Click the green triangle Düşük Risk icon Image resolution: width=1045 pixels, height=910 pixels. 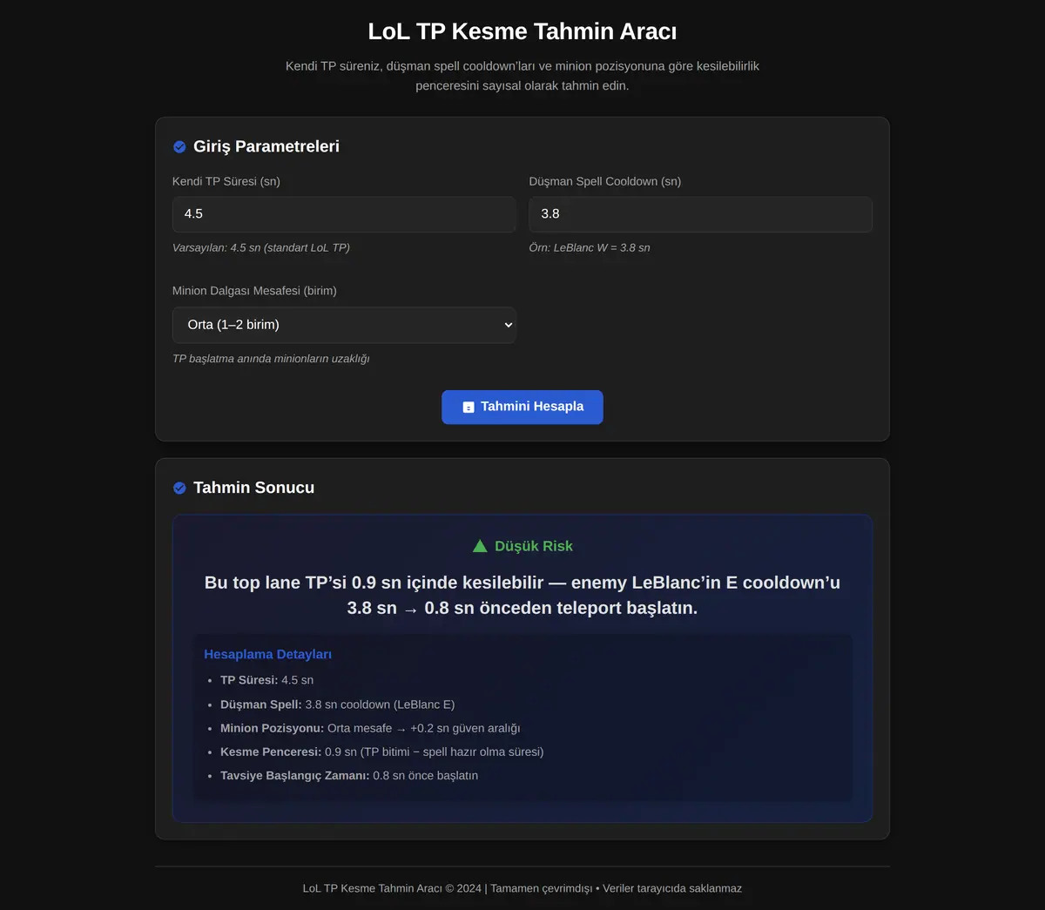coord(480,546)
